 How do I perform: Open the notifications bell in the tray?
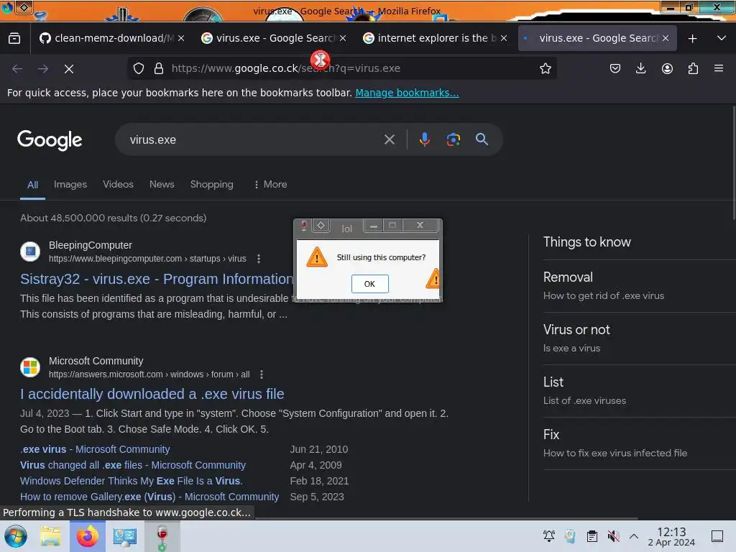(x=548, y=535)
